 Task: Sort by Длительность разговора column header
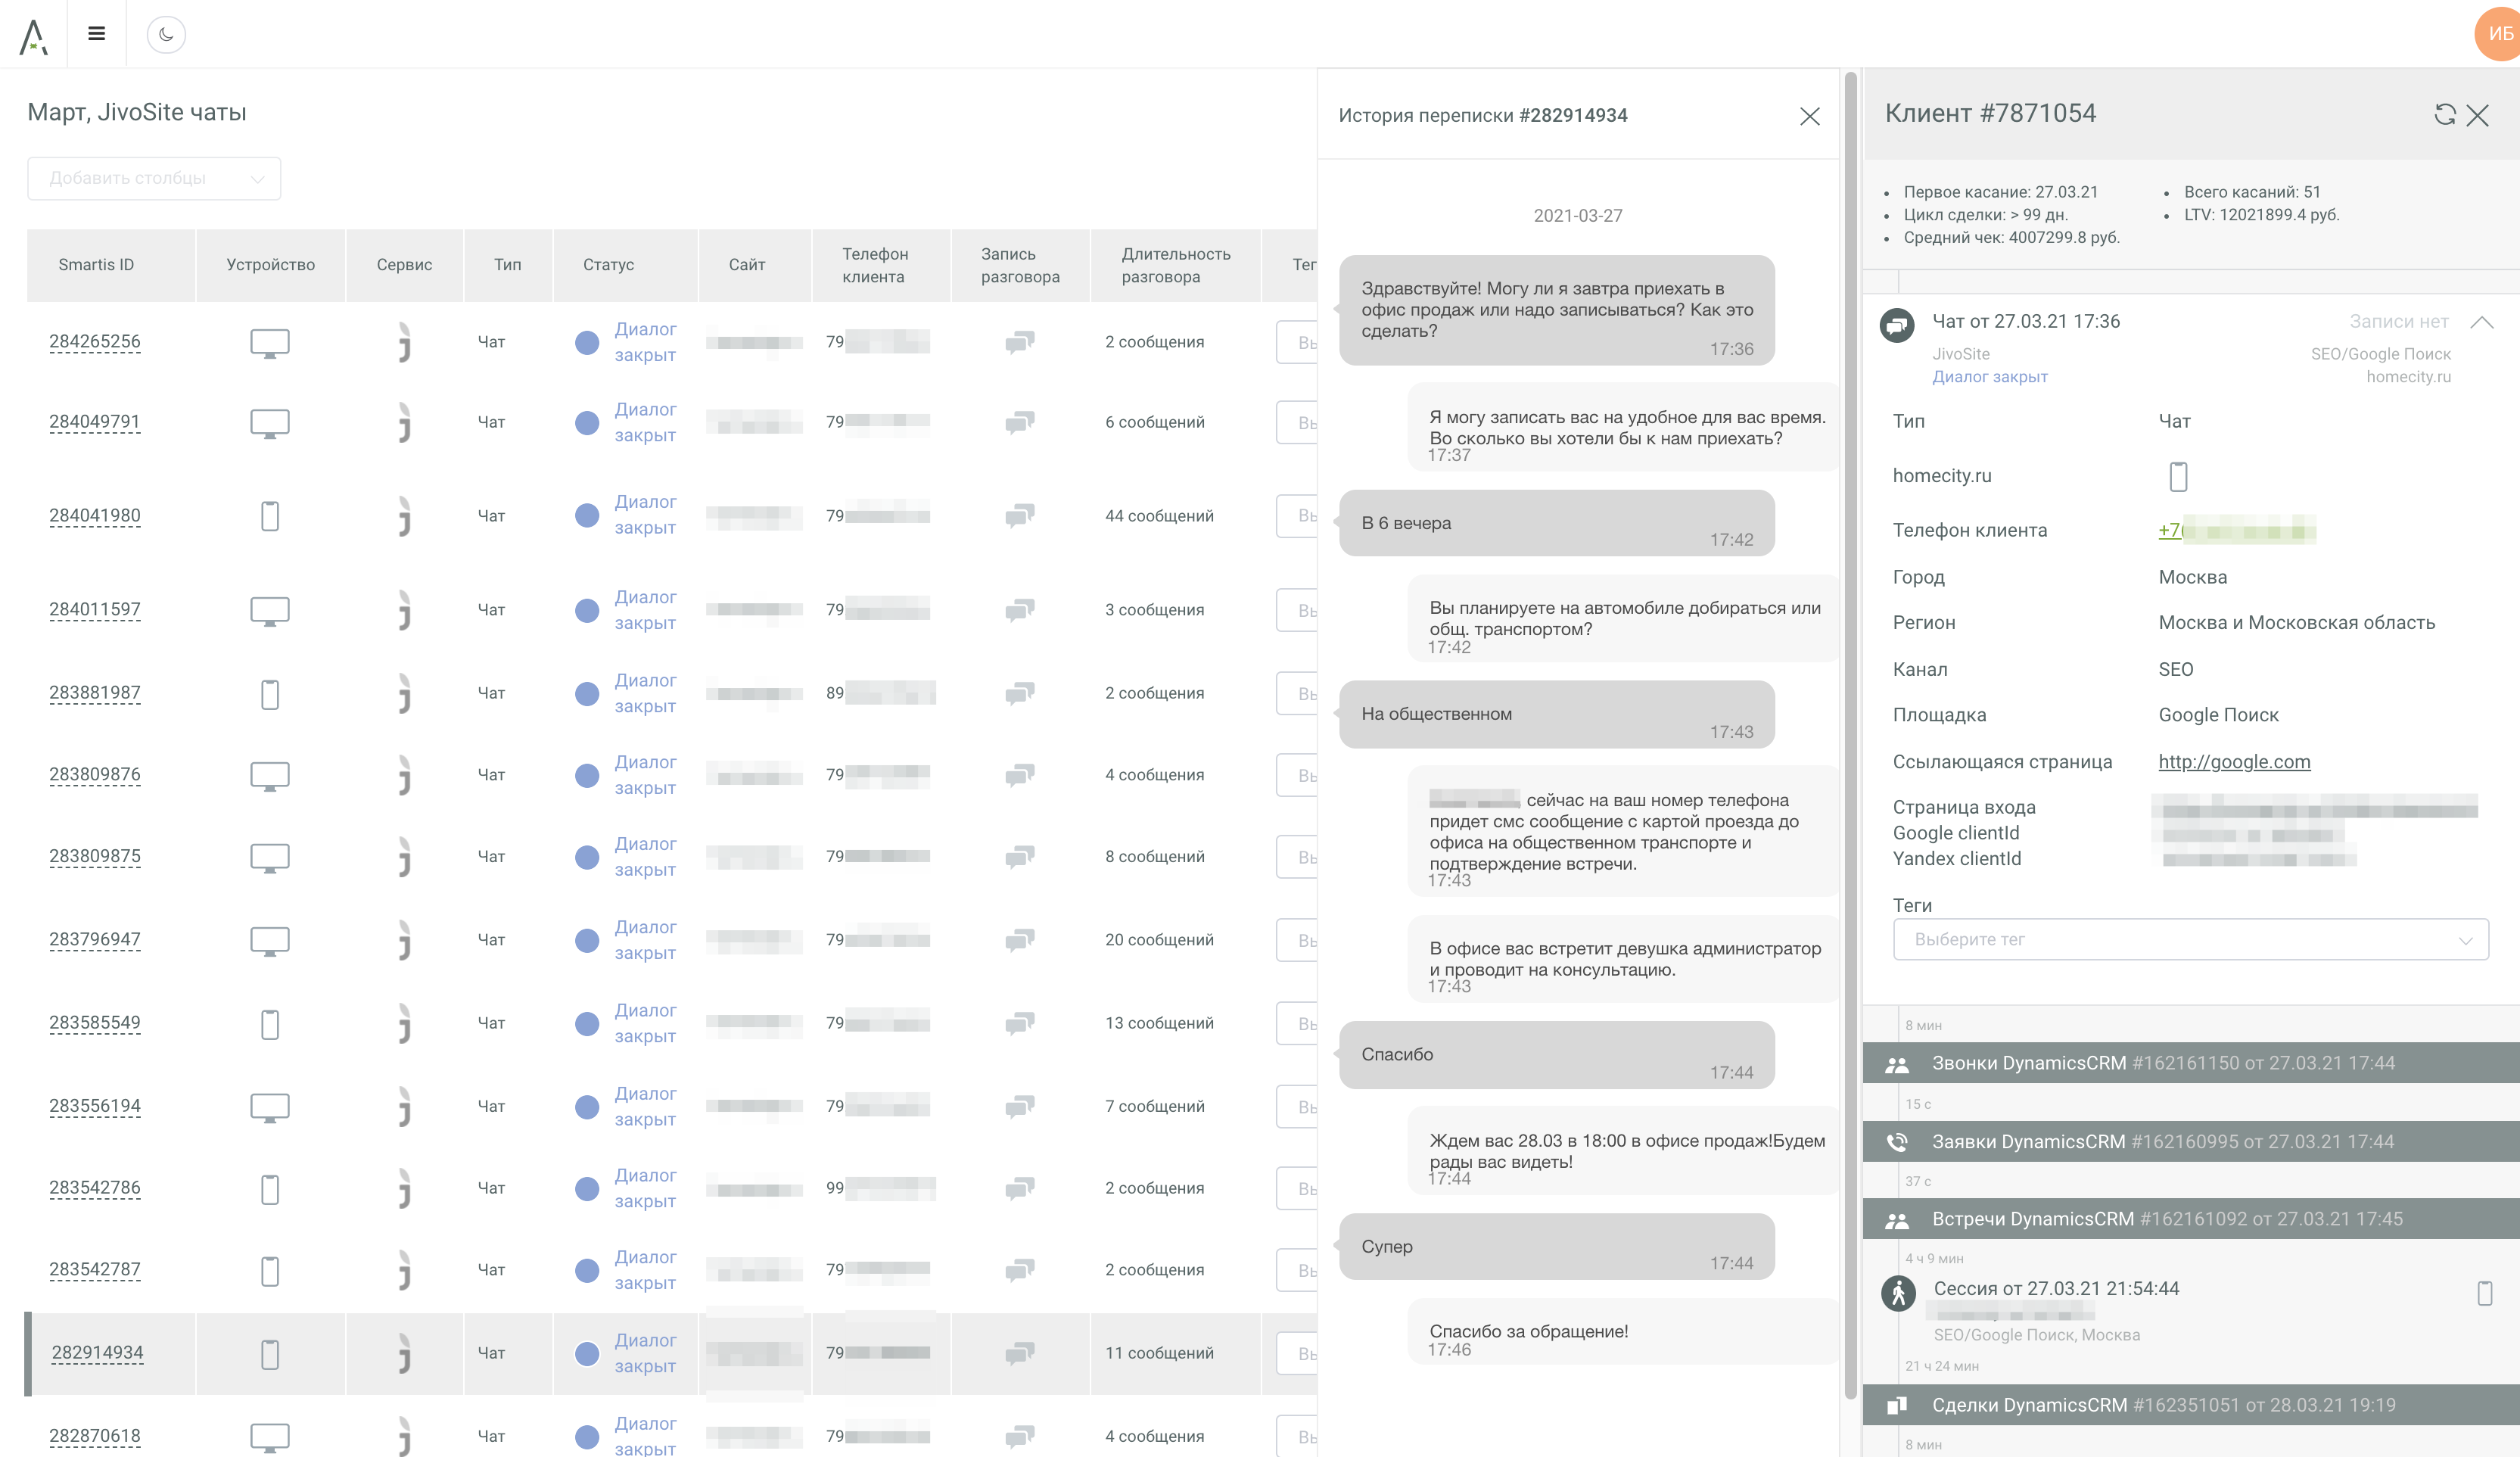1175,265
